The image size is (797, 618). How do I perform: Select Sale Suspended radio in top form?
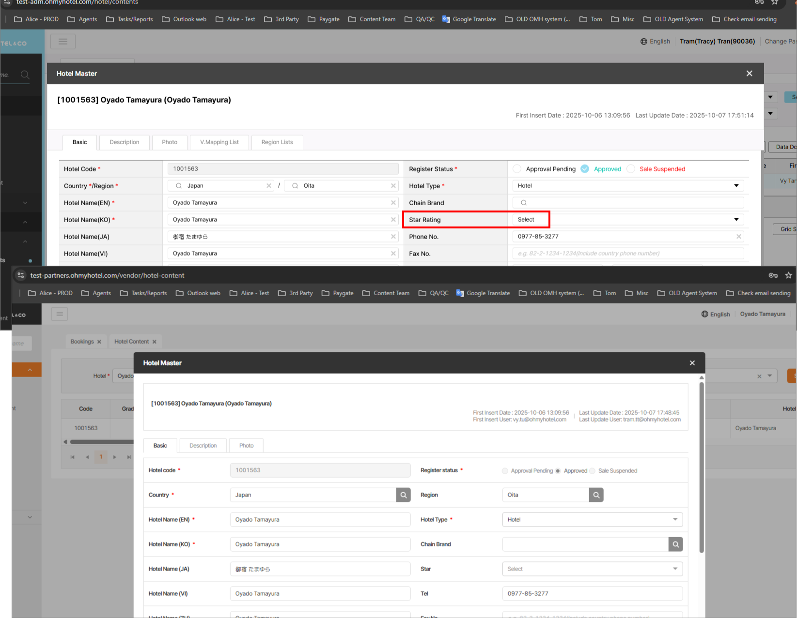click(631, 169)
